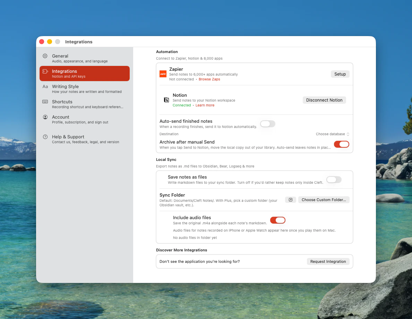This screenshot has width=412, height=319.
Task: Click Choose Custom Folder button
Action: [324, 200]
